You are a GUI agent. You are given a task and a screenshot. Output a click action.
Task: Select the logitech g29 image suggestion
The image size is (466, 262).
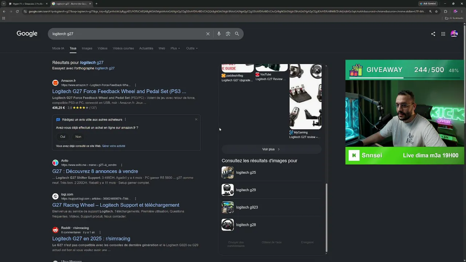[x=271, y=190]
